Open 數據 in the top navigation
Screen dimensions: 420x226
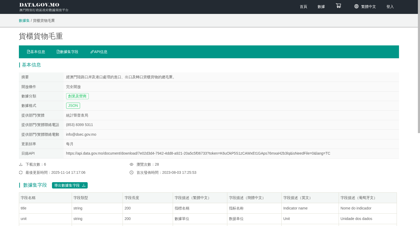321,7
